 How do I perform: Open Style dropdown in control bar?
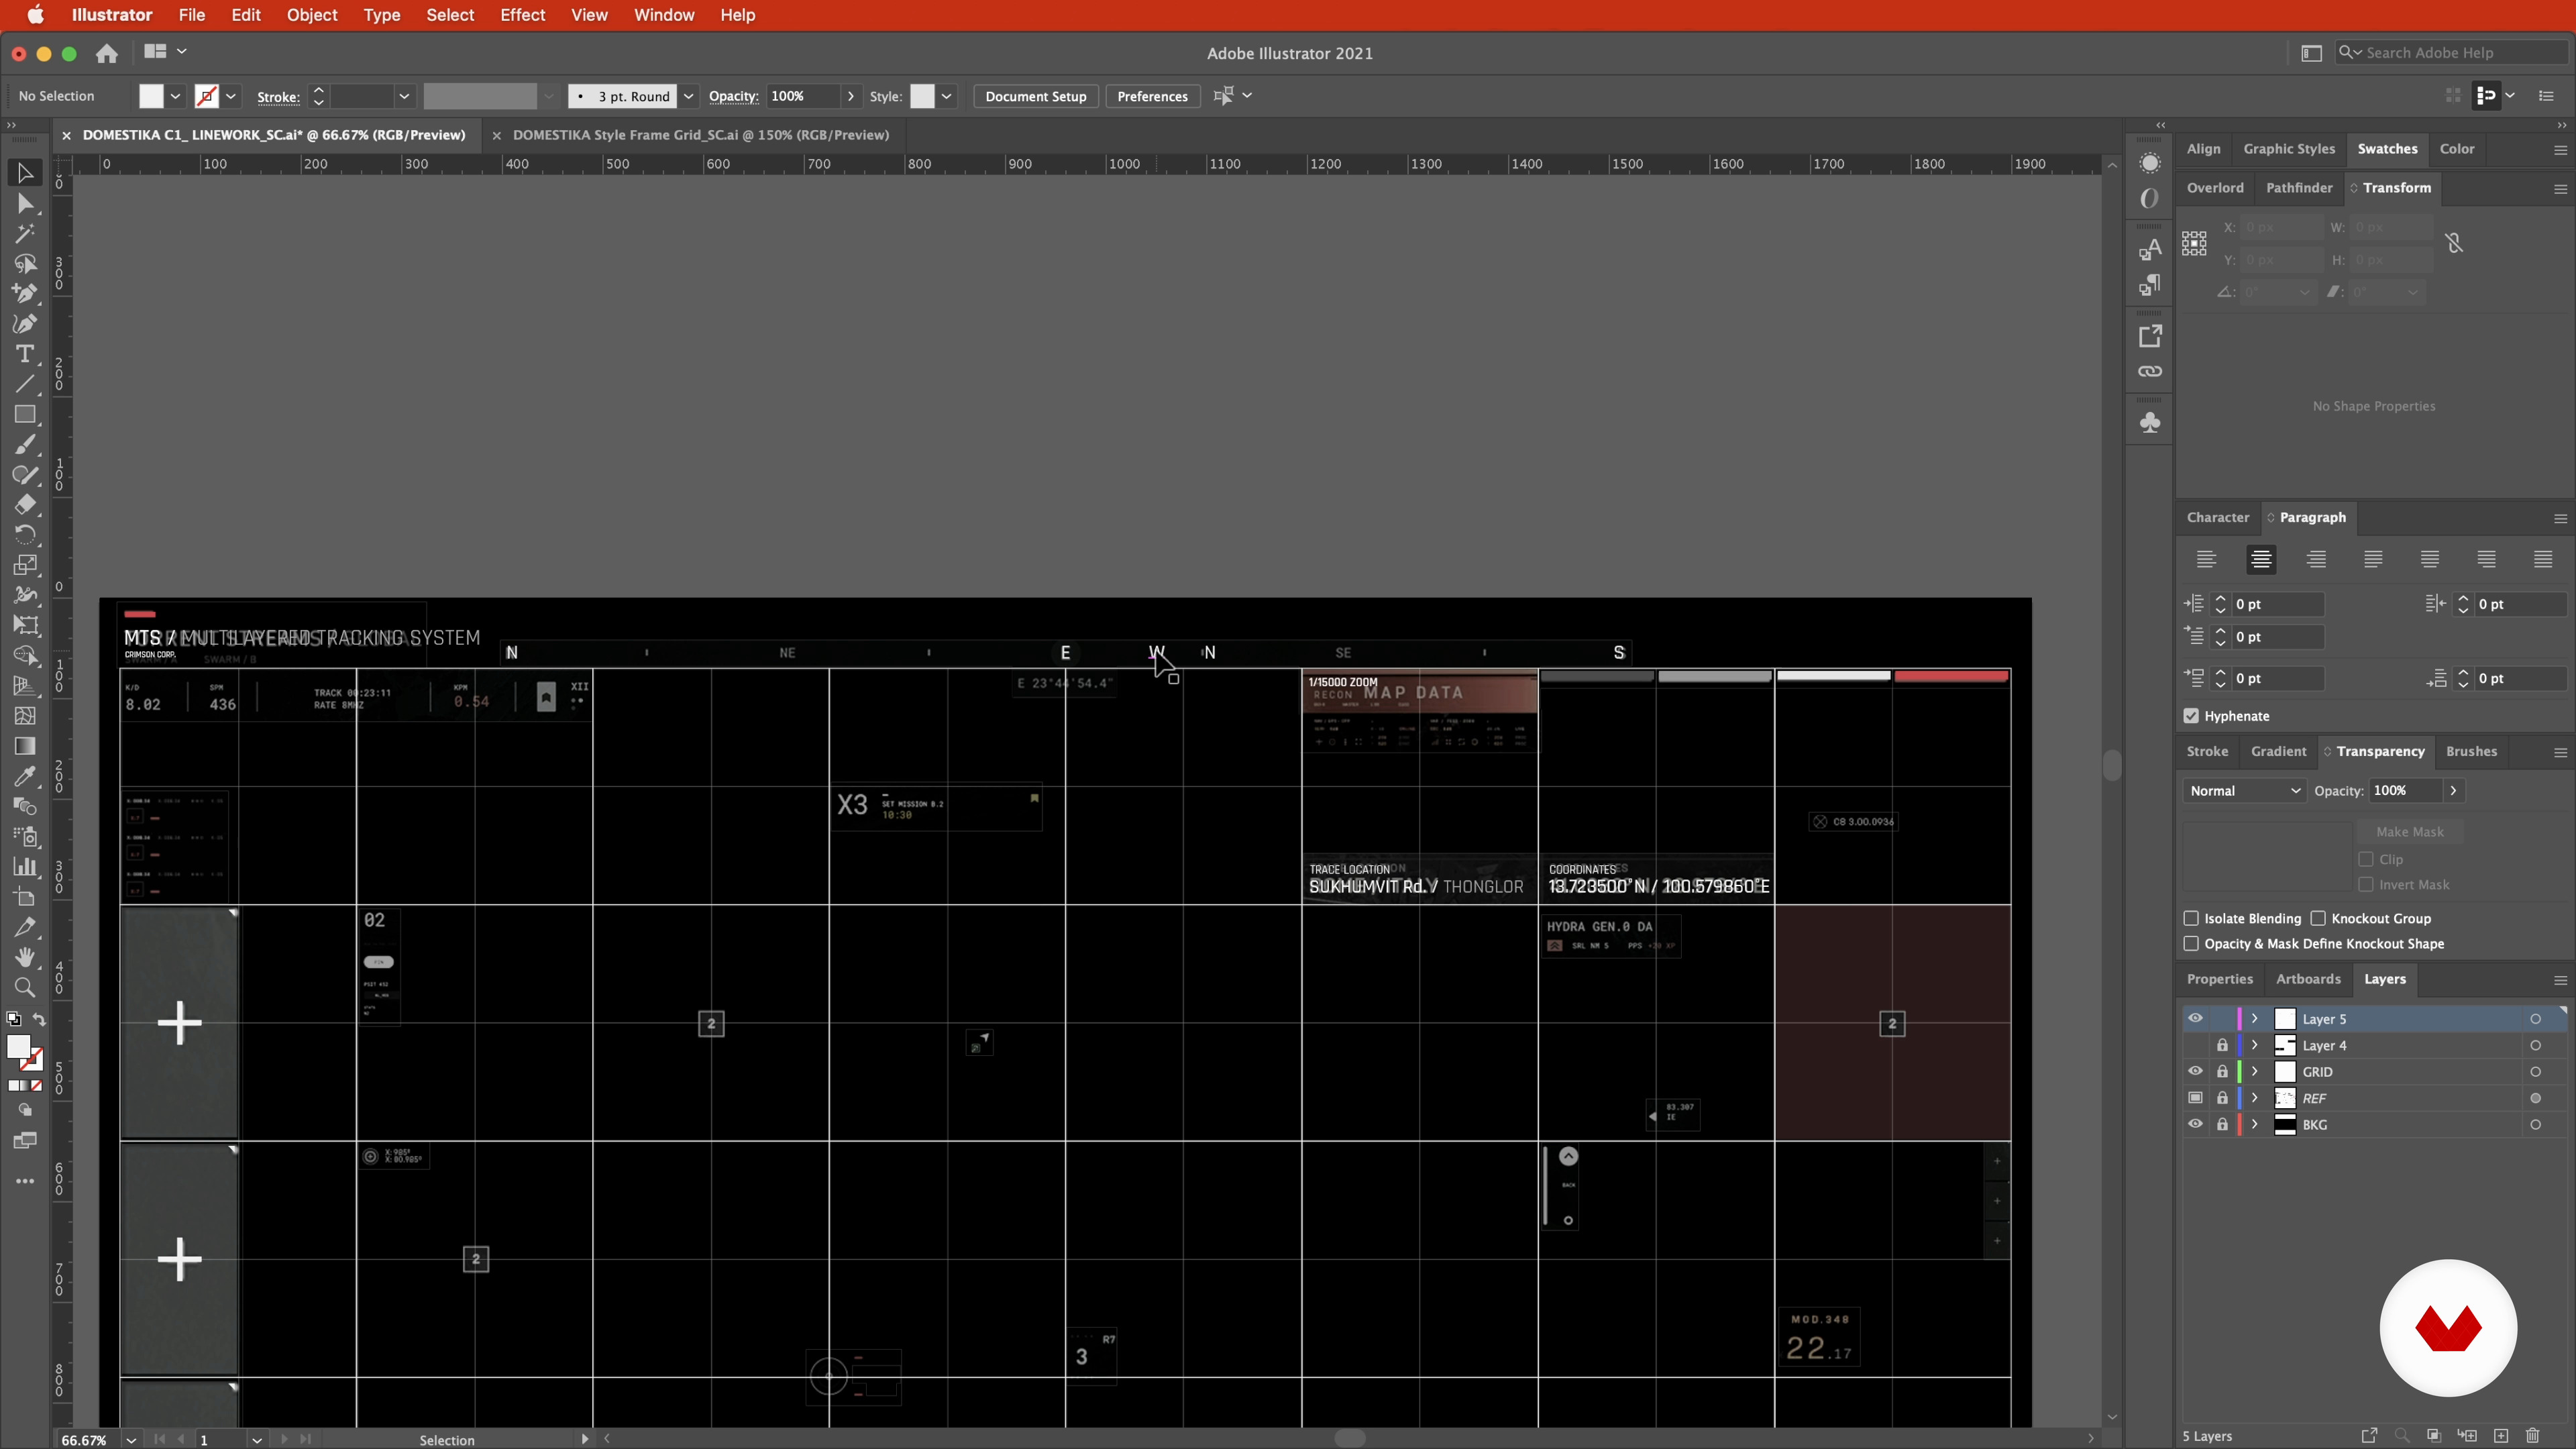946,96
